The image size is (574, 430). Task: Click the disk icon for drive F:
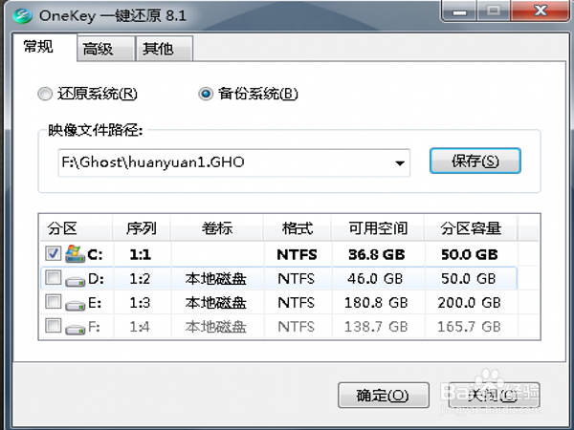(75, 329)
